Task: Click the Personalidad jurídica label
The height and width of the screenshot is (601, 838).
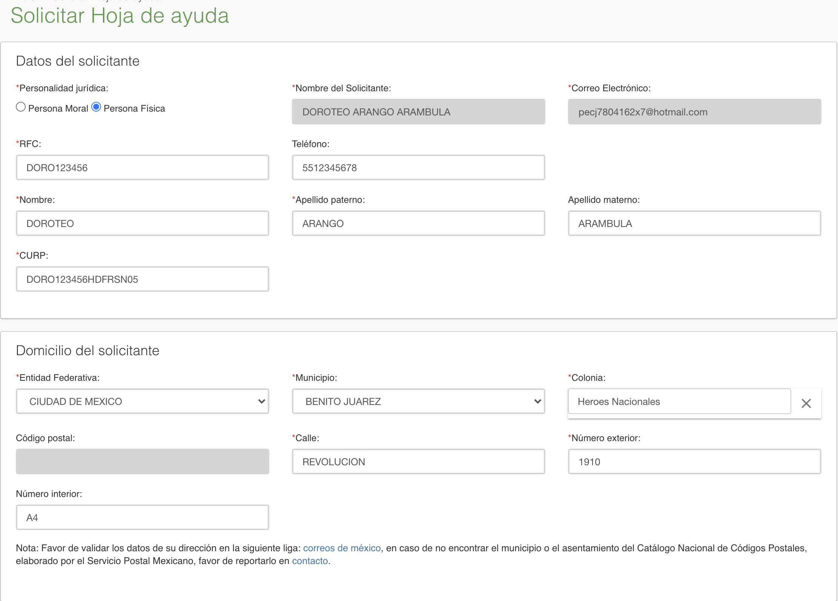Action: pos(62,88)
